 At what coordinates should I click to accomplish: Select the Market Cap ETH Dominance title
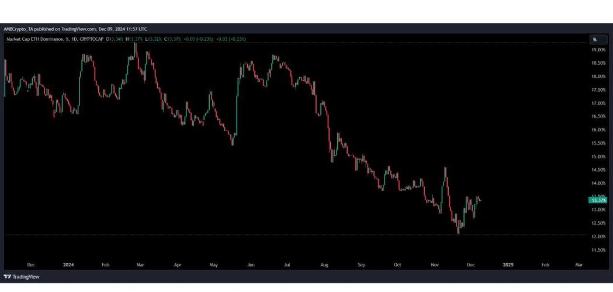[x=35, y=39]
